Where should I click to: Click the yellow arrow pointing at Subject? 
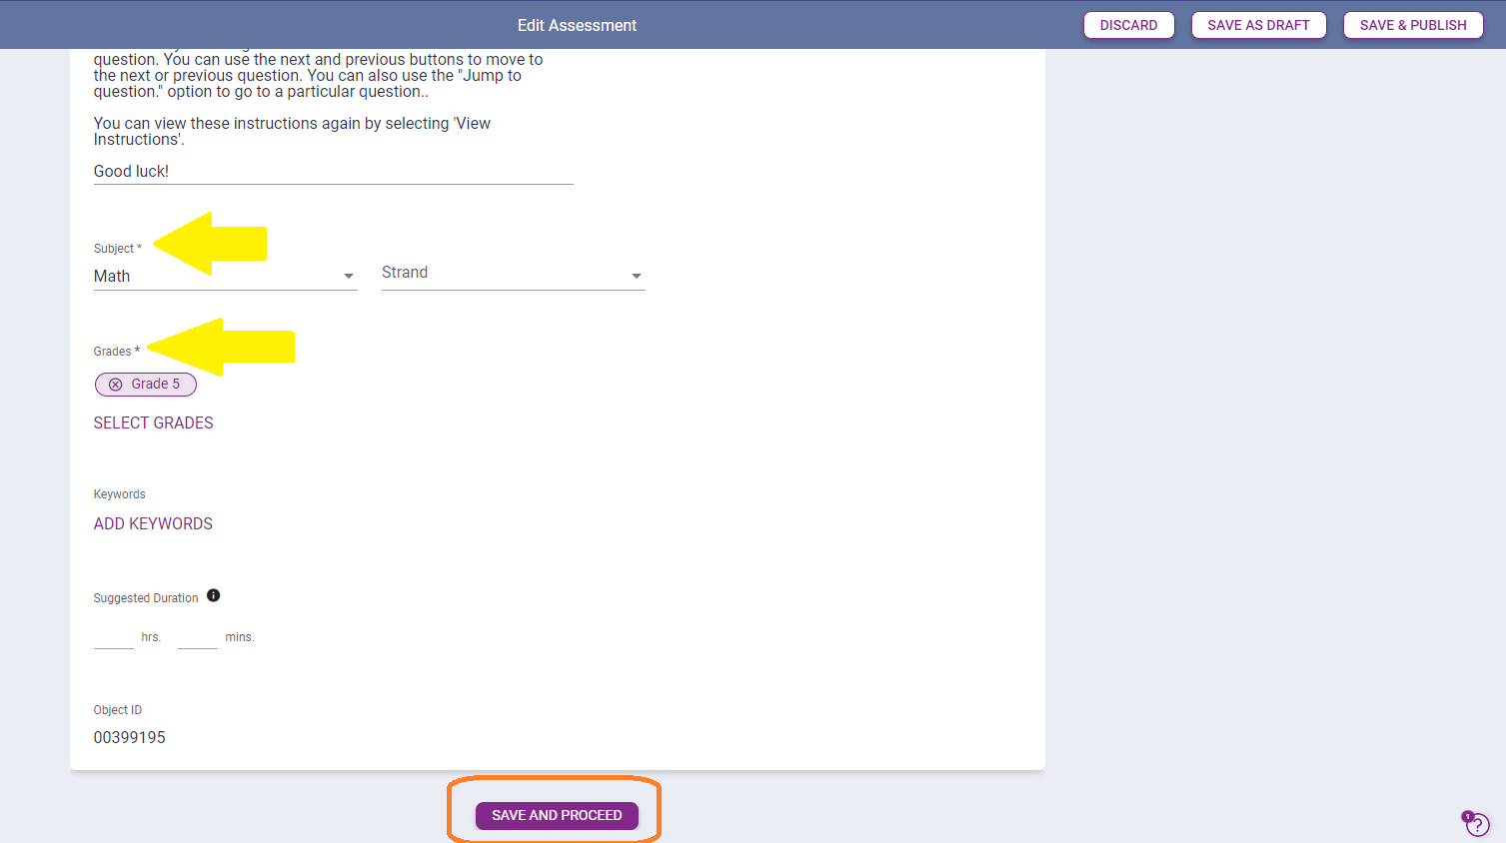(212, 243)
